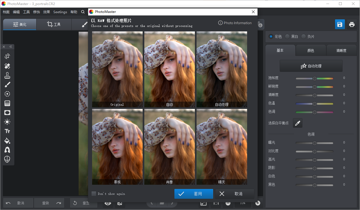The image size is (360, 210).
Task: Activate the Radial Filter tool
Action: [x=7, y=94]
